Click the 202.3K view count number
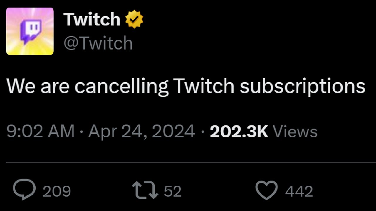The height and width of the screenshot is (211, 376). [x=239, y=132]
